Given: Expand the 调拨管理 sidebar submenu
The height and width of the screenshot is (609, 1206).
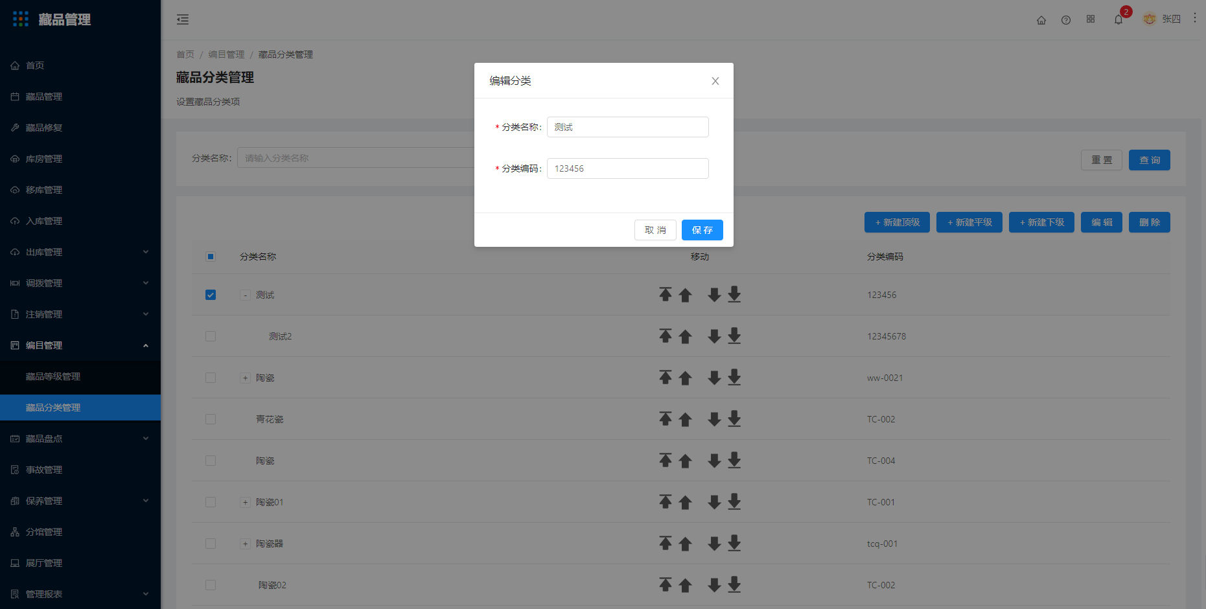Looking at the screenshot, I should click(x=80, y=283).
